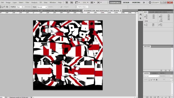Select the History panel tab
The height and width of the screenshot is (98, 174).
coord(147,46)
